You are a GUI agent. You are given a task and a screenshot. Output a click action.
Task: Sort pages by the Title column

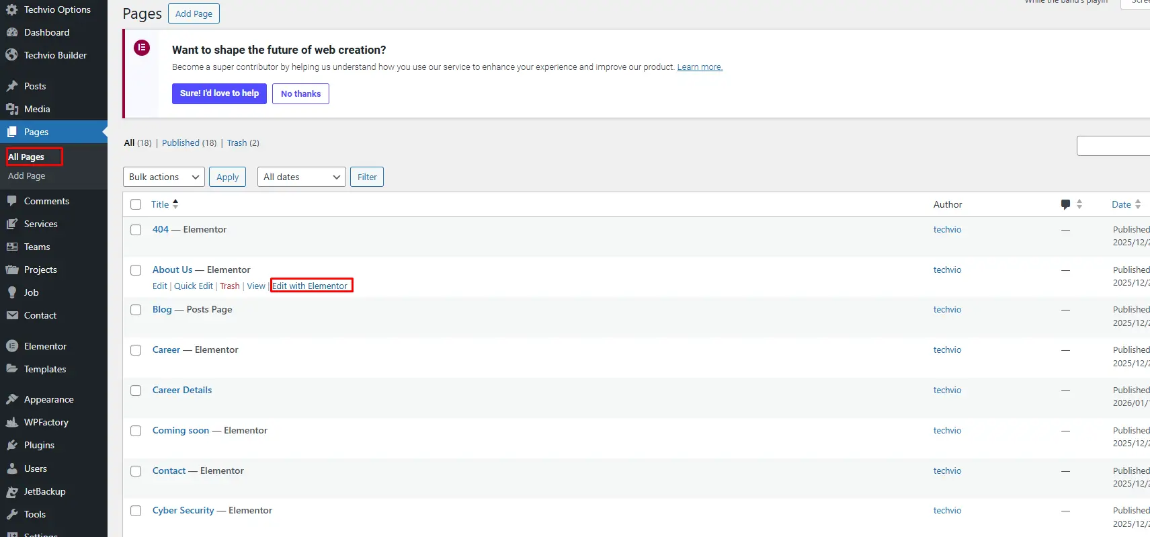tap(165, 204)
